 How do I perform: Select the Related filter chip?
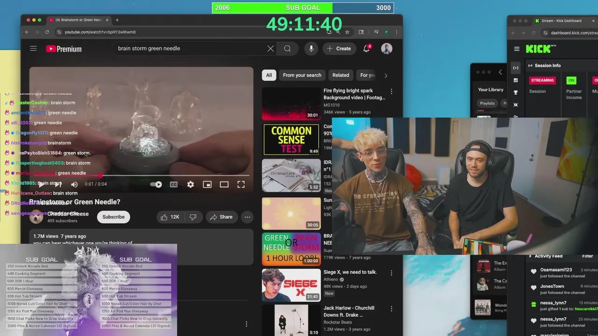coord(341,75)
